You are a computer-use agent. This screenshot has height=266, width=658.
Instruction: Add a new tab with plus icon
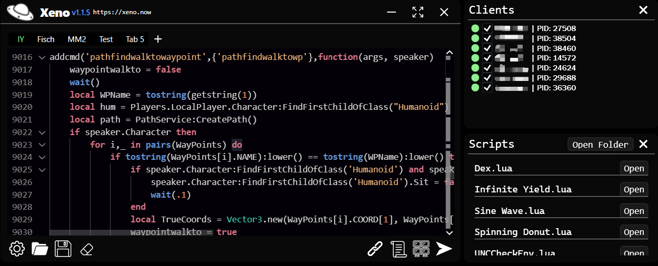tap(157, 39)
